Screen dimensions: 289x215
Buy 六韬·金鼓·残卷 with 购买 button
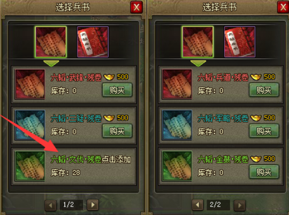[x=264, y=172]
